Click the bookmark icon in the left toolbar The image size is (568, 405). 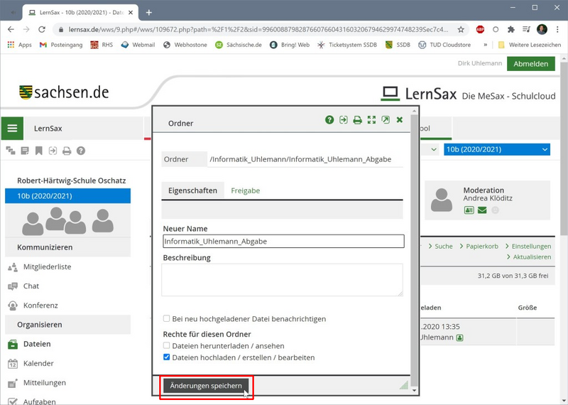pos(38,151)
